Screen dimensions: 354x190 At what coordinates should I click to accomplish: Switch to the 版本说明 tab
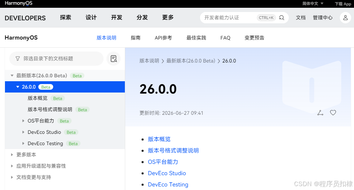pyautogui.click(x=106, y=38)
